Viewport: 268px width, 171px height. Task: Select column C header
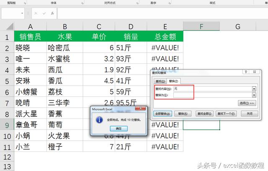coord(99,27)
